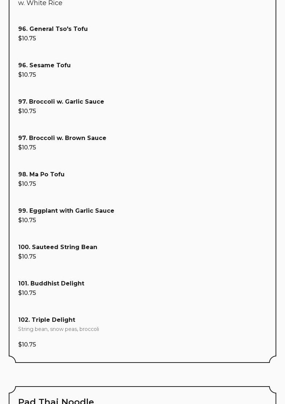The image size is (285, 404).
Task: Click Triple Delight $10.75 price
Action: [27, 344]
